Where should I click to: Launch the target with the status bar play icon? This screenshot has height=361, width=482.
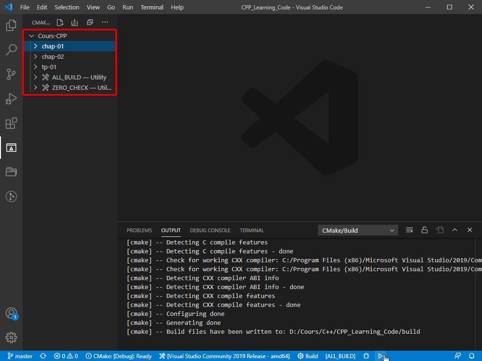[380, 356]
